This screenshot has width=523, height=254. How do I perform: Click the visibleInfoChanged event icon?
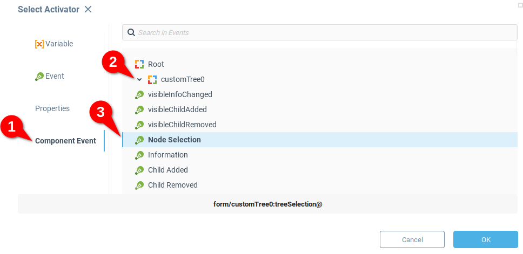click(139, 94)
